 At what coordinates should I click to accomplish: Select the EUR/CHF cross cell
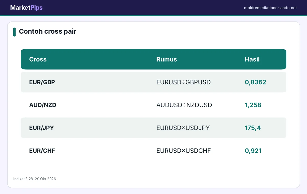pos(42,151)
